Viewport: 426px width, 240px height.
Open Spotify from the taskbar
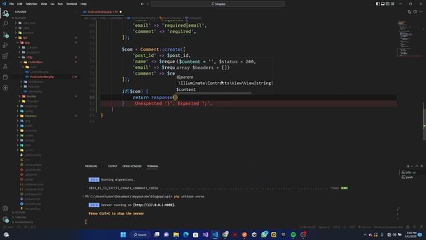(293, 235)
